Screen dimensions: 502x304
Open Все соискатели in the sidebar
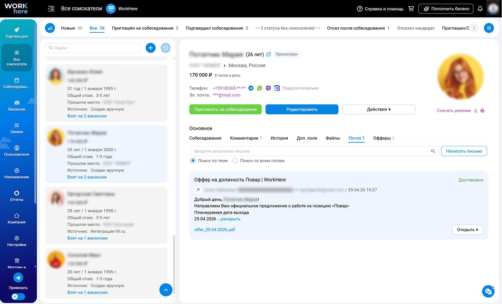pyautogui.click(x=17, y=58)
